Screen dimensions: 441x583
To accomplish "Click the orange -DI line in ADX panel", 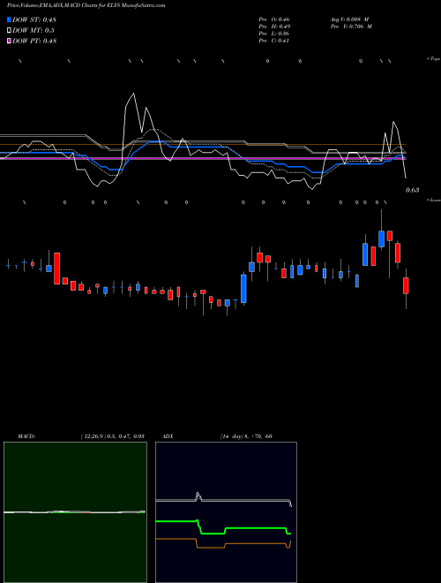I will point(256,543).
